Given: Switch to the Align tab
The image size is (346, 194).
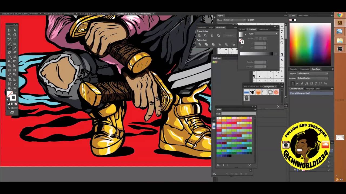Looking at the screenshot, I should [x=211, y=27].
